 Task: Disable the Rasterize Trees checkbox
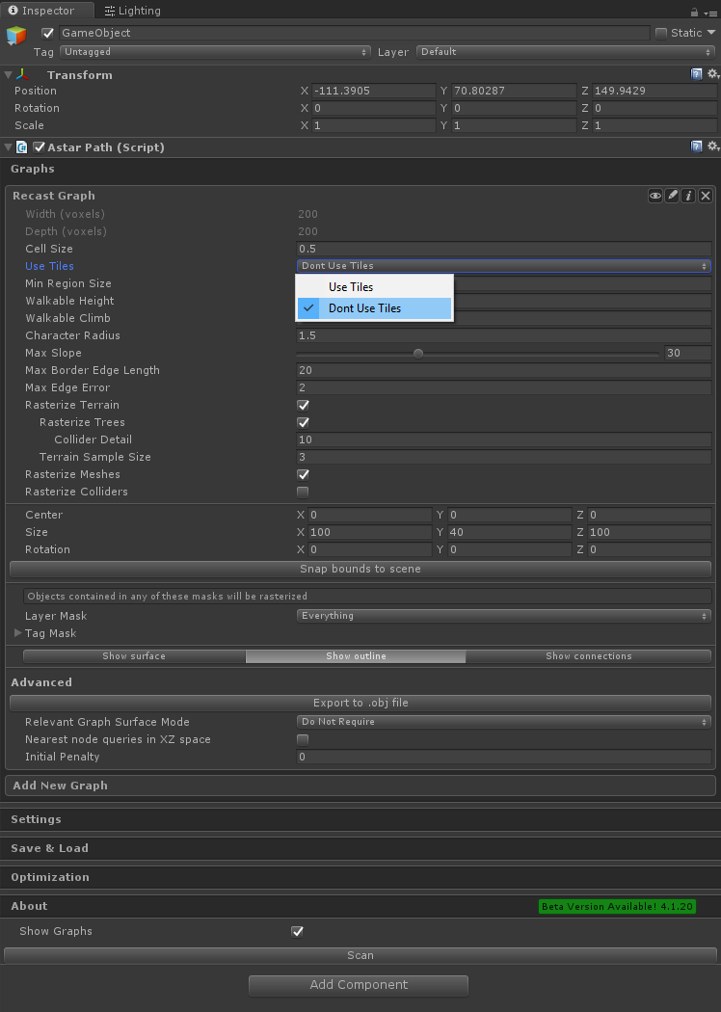303,422
